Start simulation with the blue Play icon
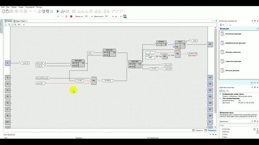The height and width of the screenshot is (145, 259). (x=58, y=11)
